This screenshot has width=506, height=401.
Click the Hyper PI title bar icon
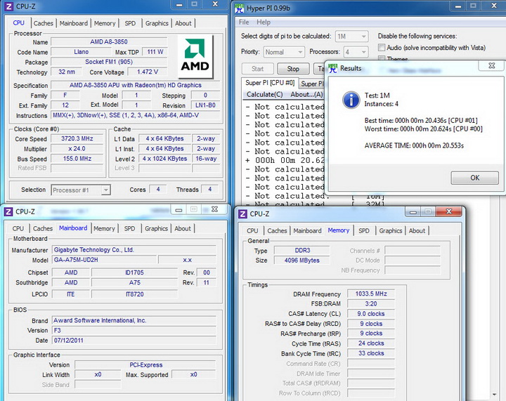pyautogui.click(x=239, y=8)
